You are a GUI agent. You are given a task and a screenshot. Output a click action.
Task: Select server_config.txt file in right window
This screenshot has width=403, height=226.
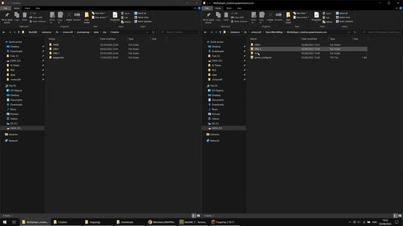[x=263, y=58]
